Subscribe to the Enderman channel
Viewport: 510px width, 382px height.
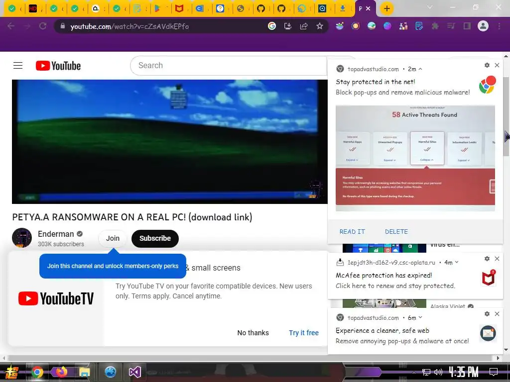click(x=155, y=238)
